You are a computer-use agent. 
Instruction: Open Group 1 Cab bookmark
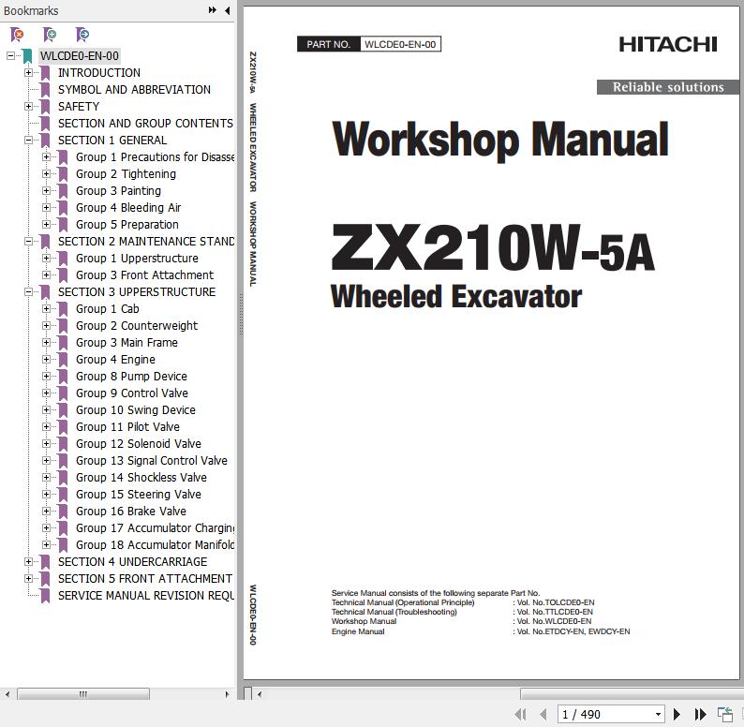coord(107,308)
